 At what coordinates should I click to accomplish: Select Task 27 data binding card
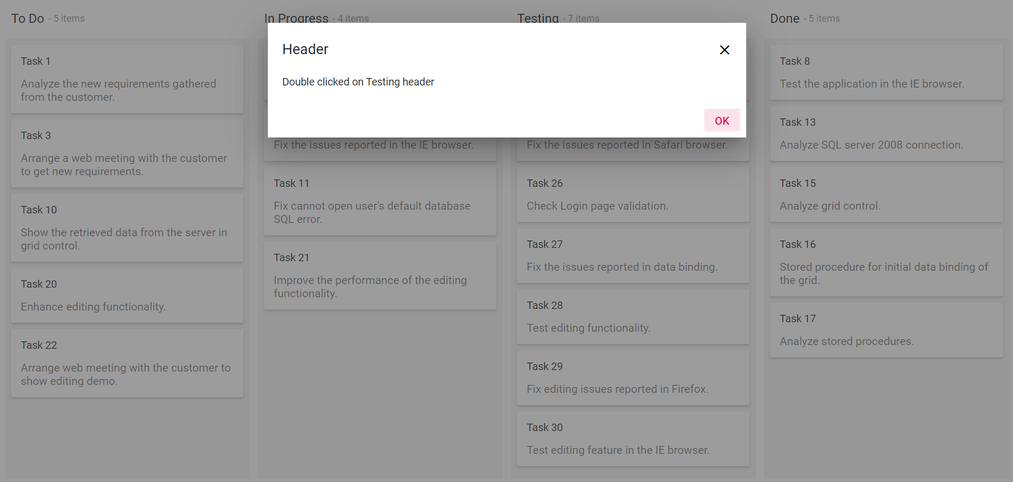pos(634,256)
